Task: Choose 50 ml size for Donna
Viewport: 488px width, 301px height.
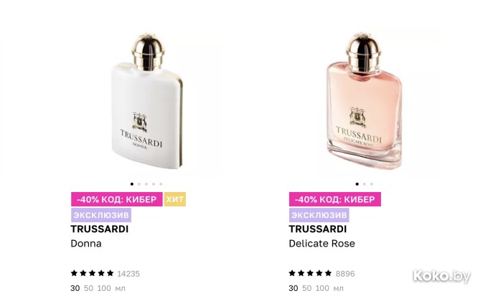Action: tap(89, 288)
